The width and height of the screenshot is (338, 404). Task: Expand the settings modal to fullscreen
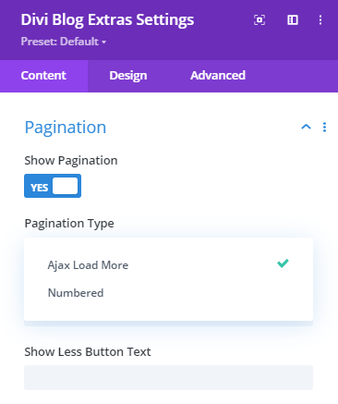tap(260, 20)
